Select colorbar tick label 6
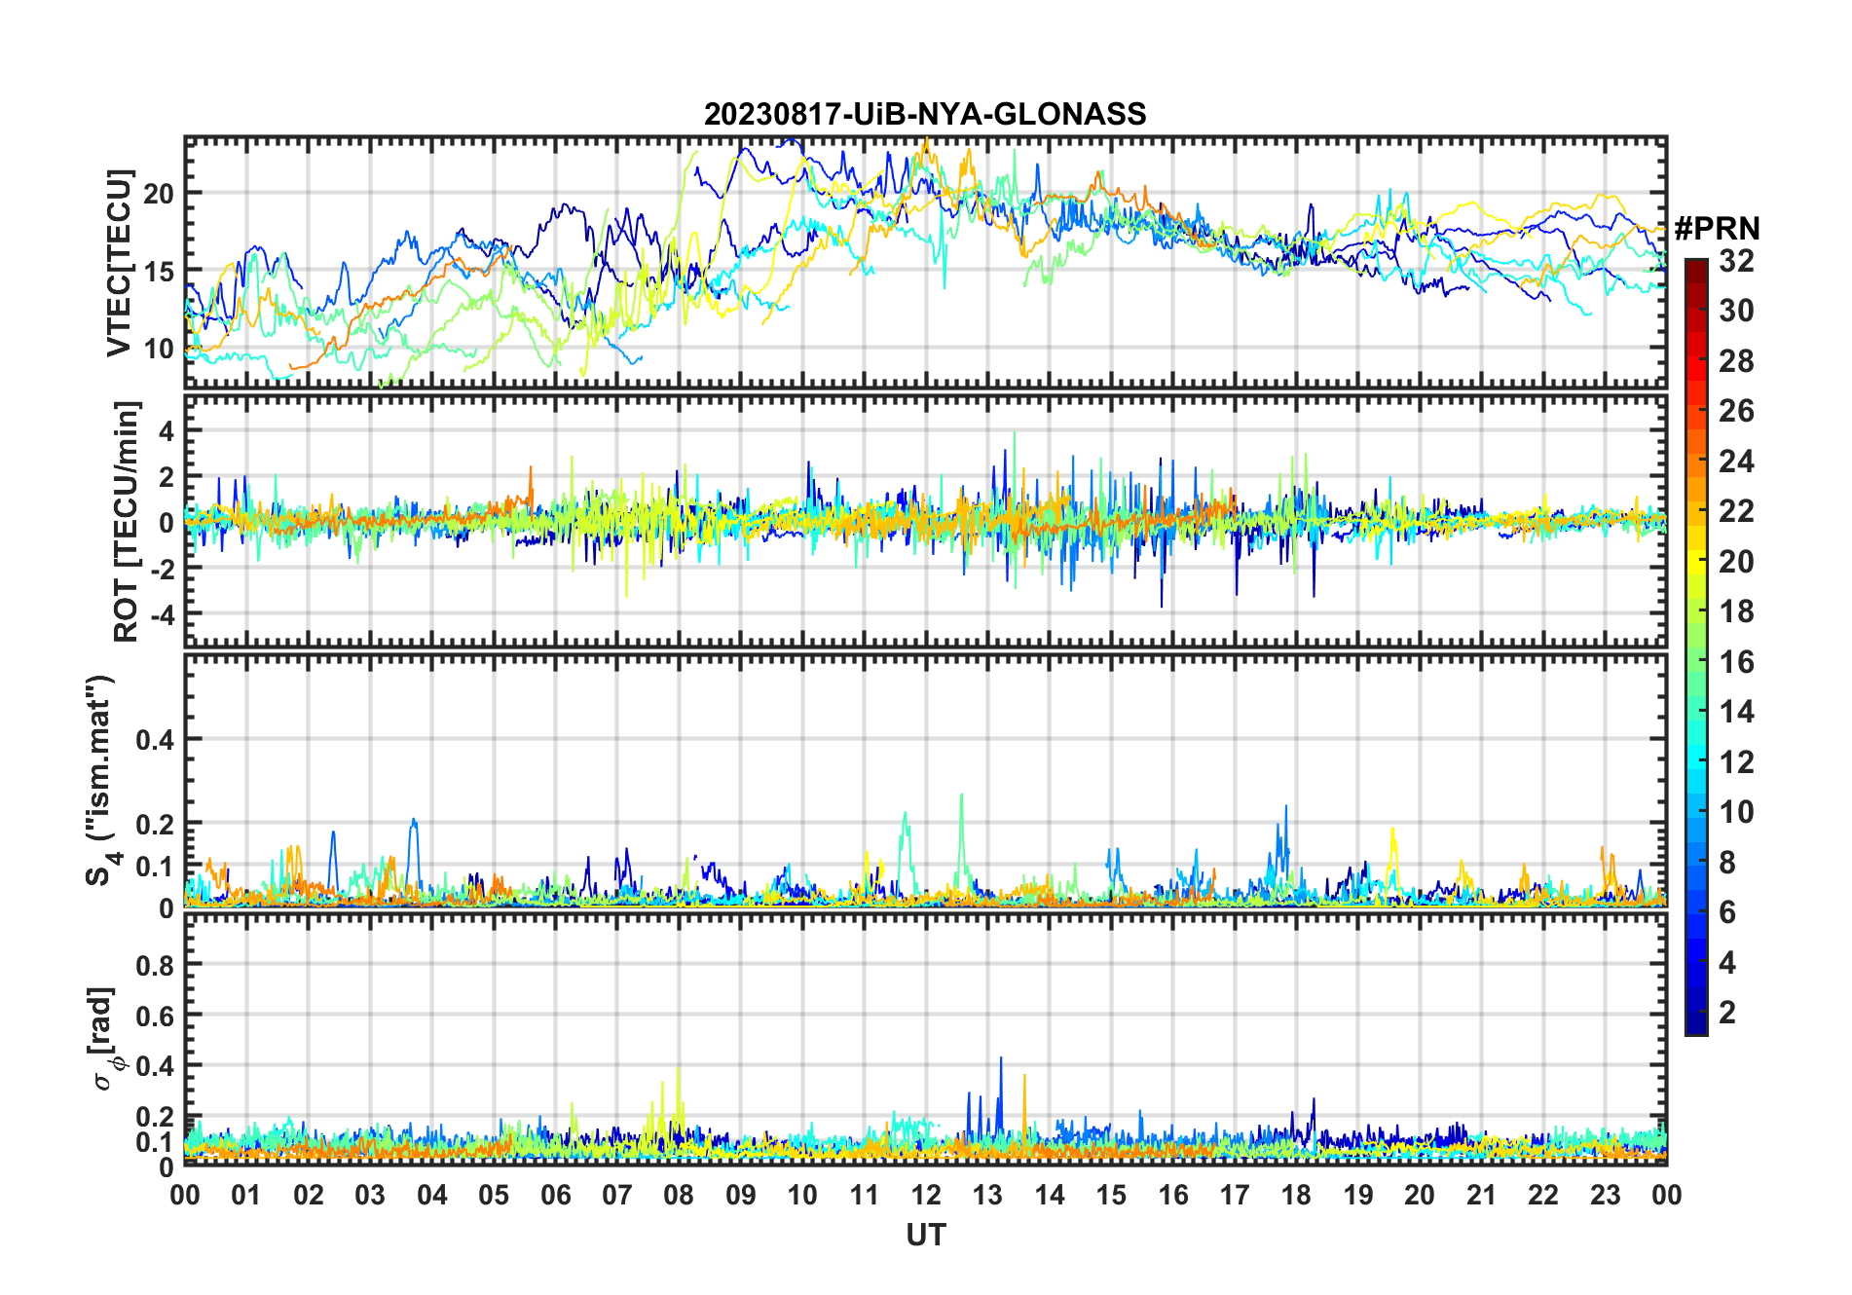Screen dimensions: 1852x1295 (1727, 912)
